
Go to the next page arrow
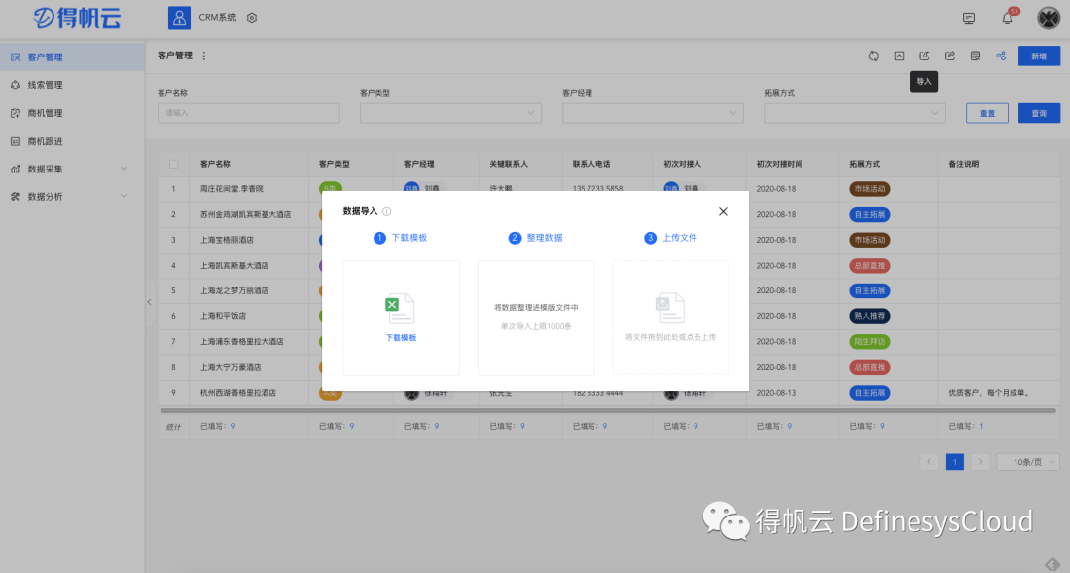tap(980, 462)
